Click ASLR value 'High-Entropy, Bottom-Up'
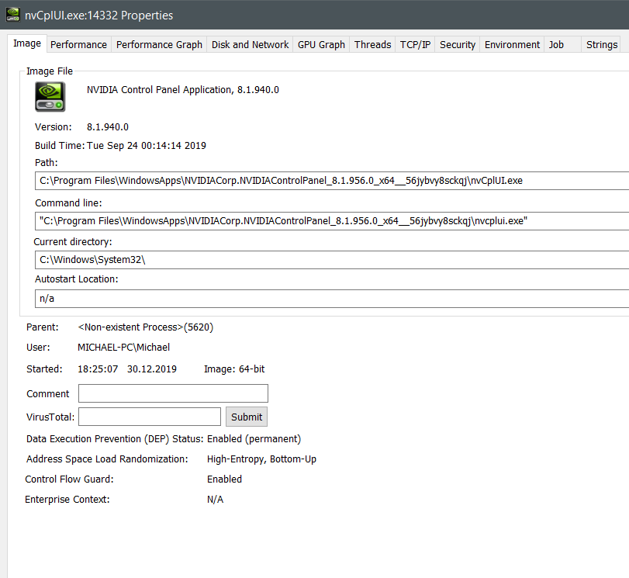This screenshot has width=629, height=578. pyautogui.click(x=261, y=459)
